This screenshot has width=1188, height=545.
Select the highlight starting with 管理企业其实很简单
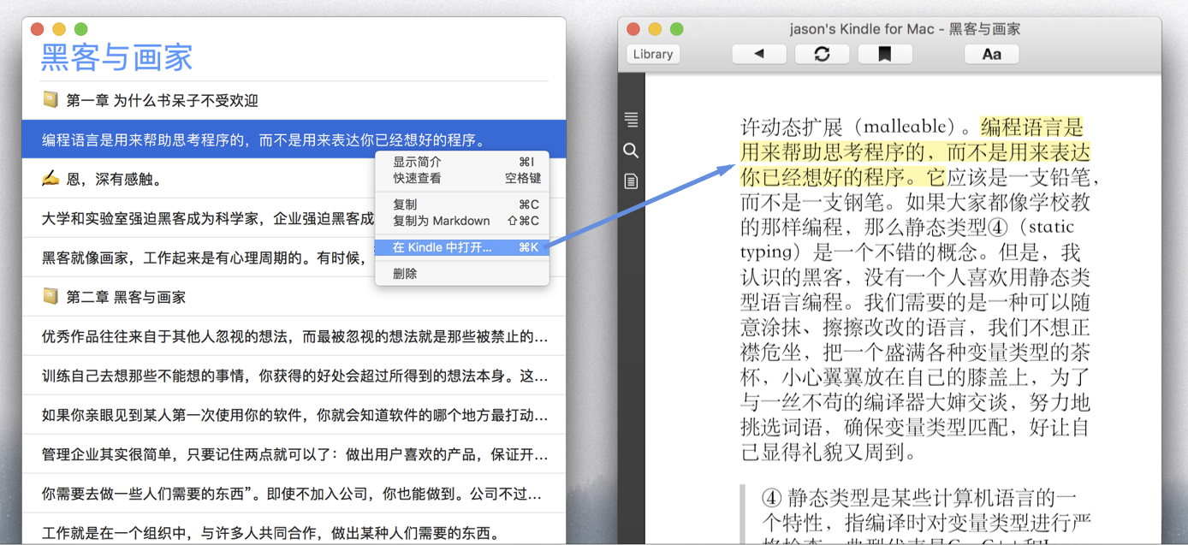point(294,454)
